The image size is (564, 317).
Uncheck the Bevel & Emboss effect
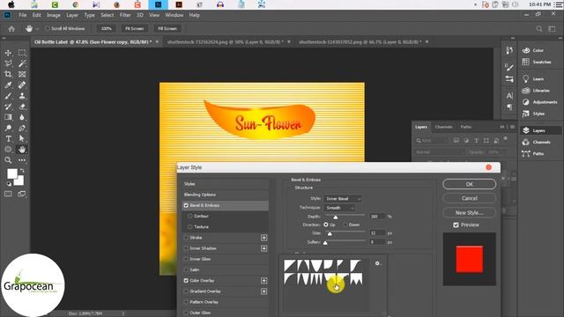click(186, 205)
